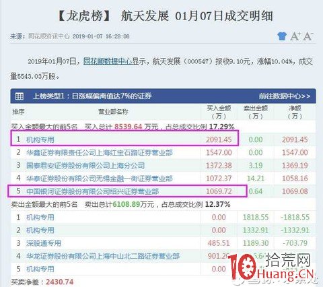Open seller 机构专用 with 1818.55 sold
The height and width of the screenshot is (287, 323).
pyautogui.click(x=40, y=217)
